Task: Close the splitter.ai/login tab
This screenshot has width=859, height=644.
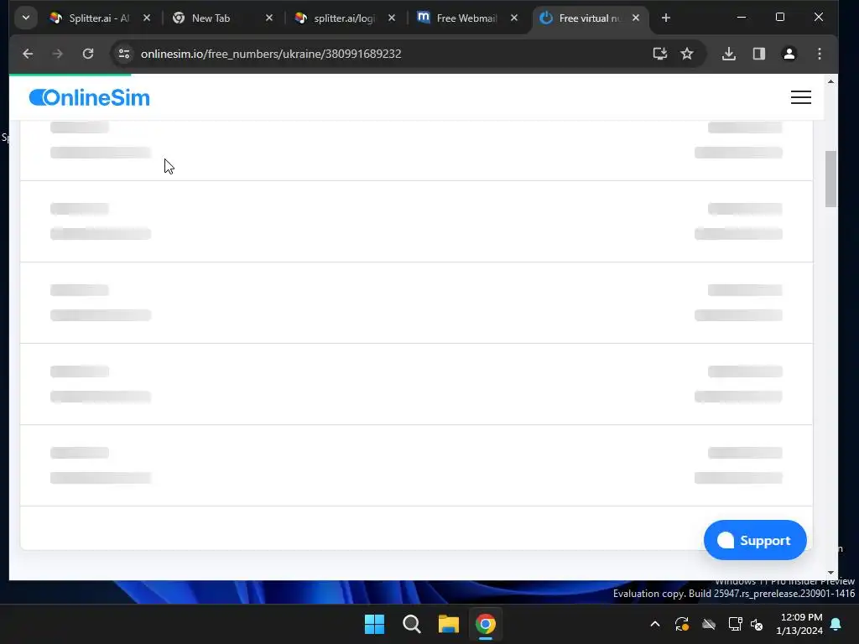Action: pyautogui.click(x=392, y=18)
